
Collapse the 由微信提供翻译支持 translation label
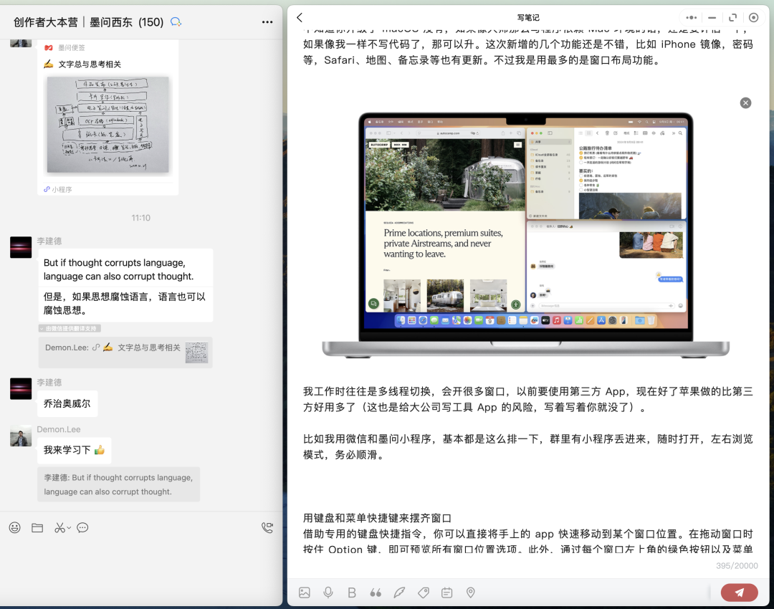pos(70,328)
